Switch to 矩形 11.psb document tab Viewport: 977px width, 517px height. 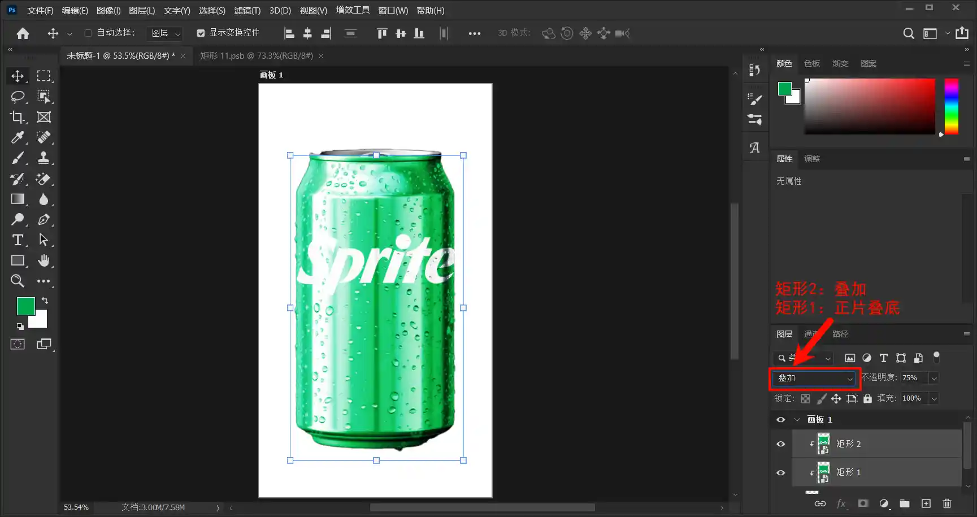pyautogui.click(x=257, y=55)
